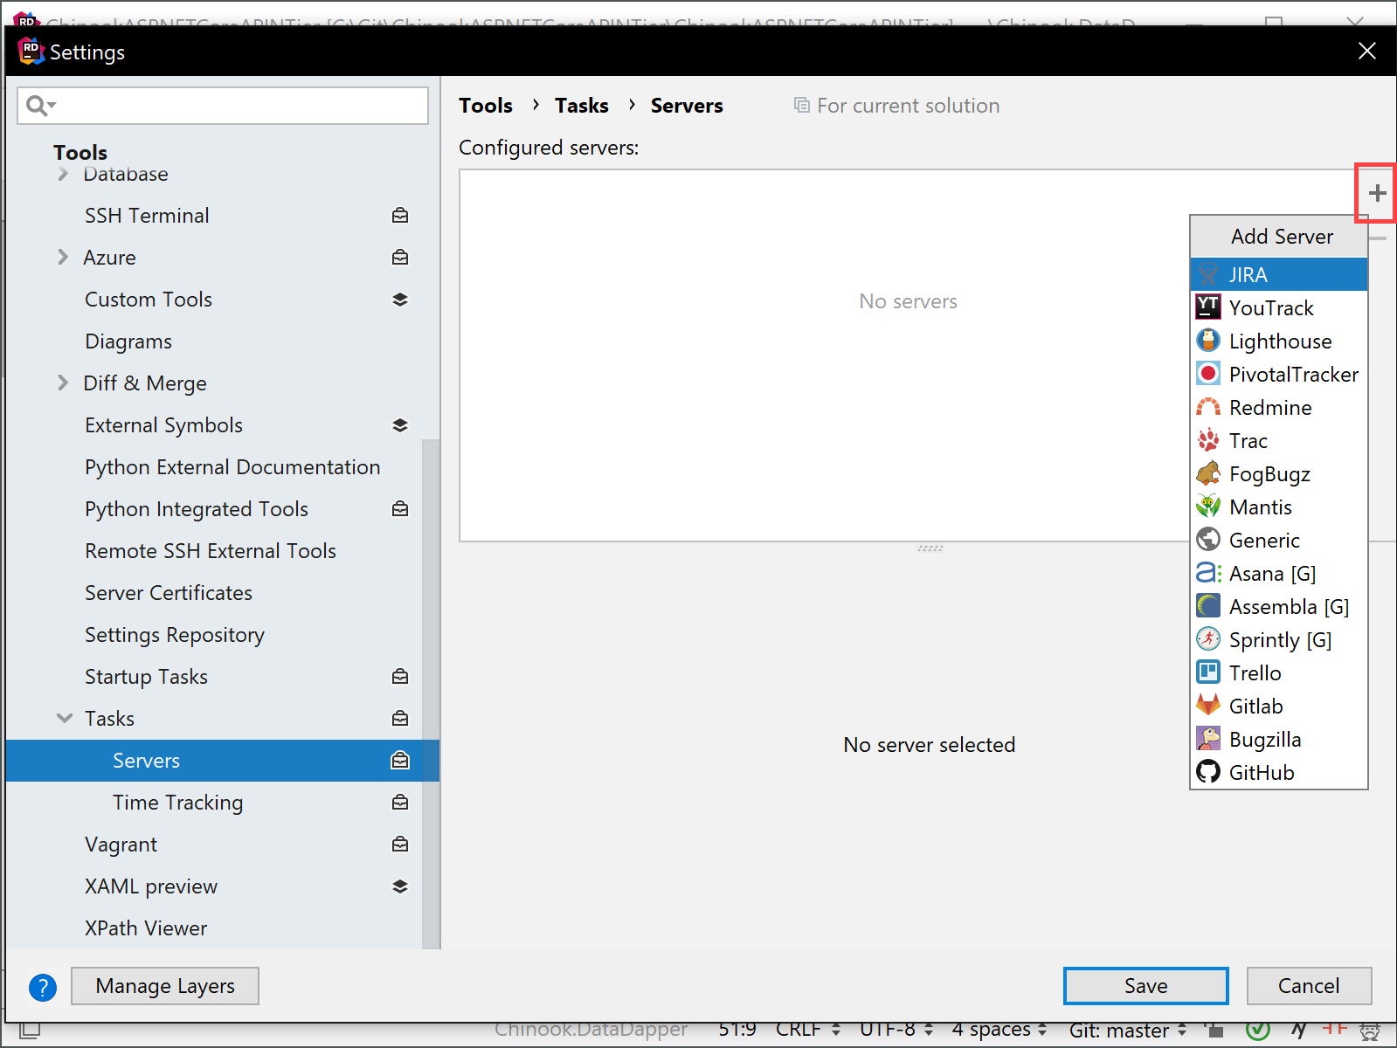Image resolution: width=1397 pixels, height=1048 pixels.
Task: Open CRLF line separator selector
Action: (x=808, y=1030)
